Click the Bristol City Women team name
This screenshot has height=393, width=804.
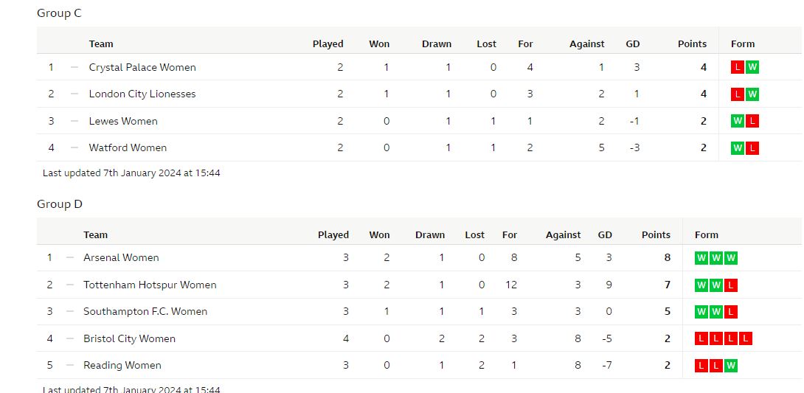tap(129, 338)
